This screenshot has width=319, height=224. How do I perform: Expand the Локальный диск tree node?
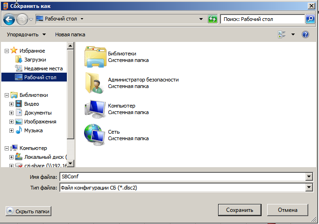tap(11, 157)
